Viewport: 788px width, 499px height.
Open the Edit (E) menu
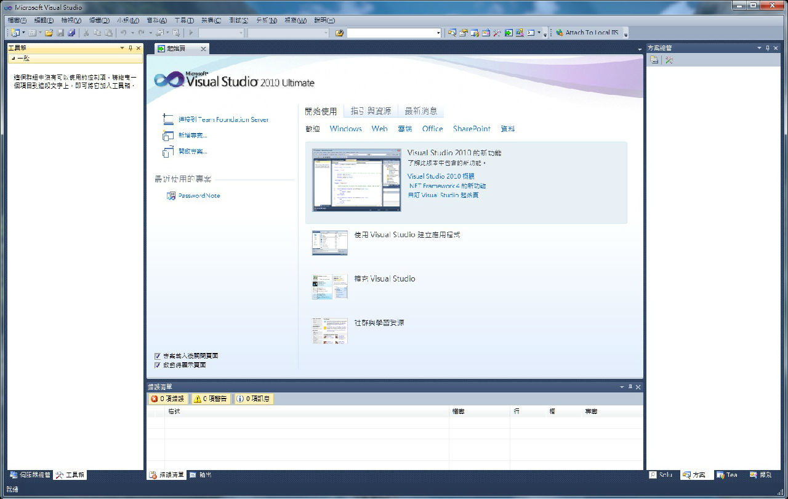point(43,20)
